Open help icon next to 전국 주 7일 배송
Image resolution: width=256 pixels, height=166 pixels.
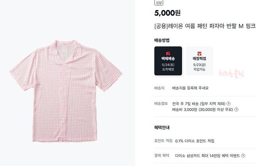click(x=229, y=104)
